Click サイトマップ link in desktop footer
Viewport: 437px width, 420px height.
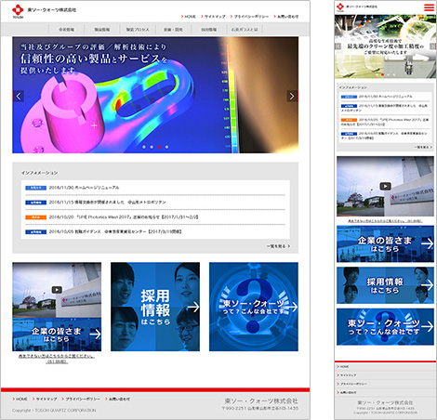45,400
